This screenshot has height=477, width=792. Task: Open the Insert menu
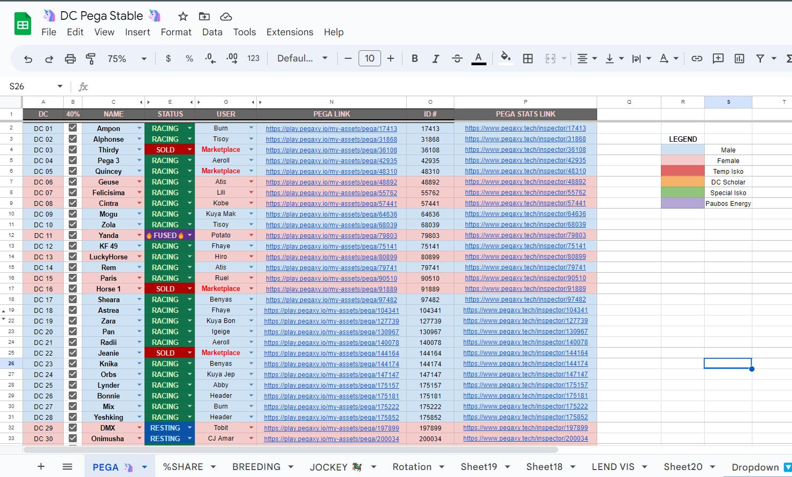138,32
